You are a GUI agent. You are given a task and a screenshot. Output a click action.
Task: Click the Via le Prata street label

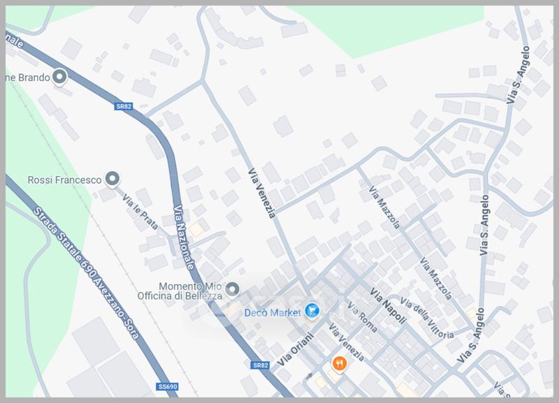pyautogui.click(x=140, y=212)
